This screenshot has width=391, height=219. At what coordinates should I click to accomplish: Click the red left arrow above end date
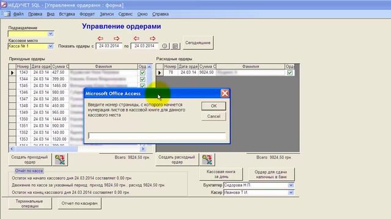coord(136,38)
